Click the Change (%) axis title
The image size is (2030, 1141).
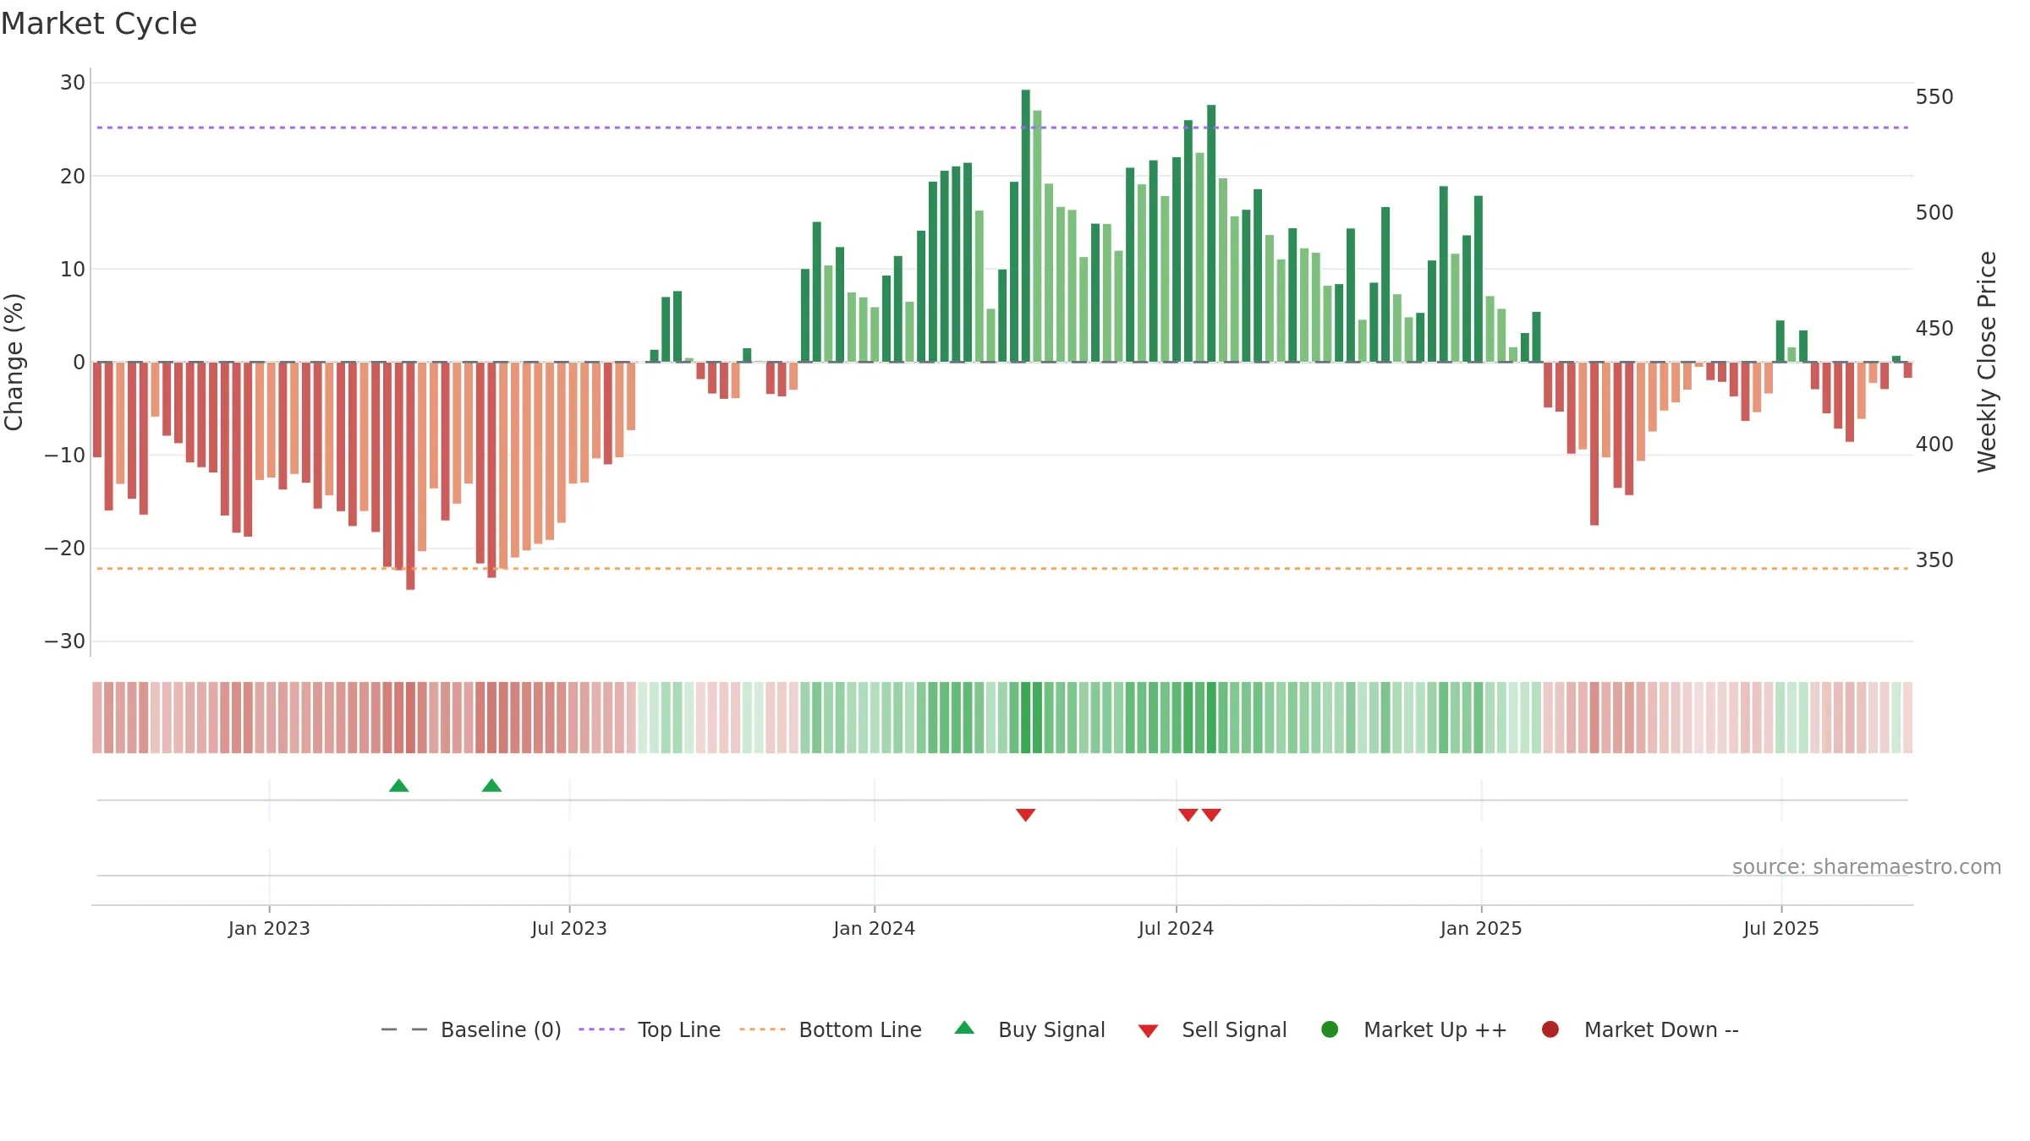tap(14, 362)
